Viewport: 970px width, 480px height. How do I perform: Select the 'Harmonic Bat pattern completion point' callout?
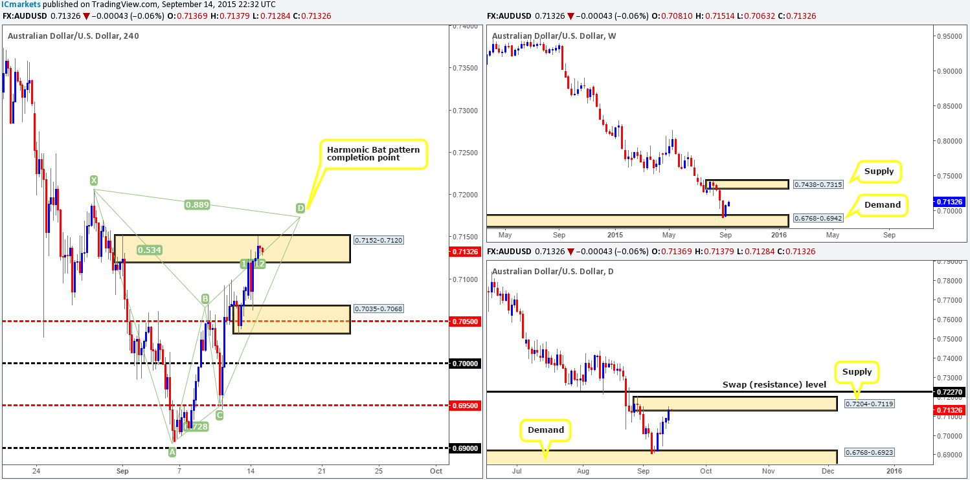(x=373, y=155)
